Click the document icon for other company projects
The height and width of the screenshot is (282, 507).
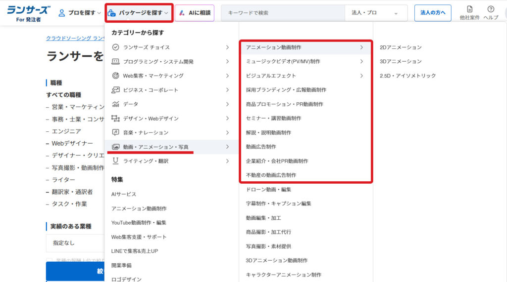(469, 9)
